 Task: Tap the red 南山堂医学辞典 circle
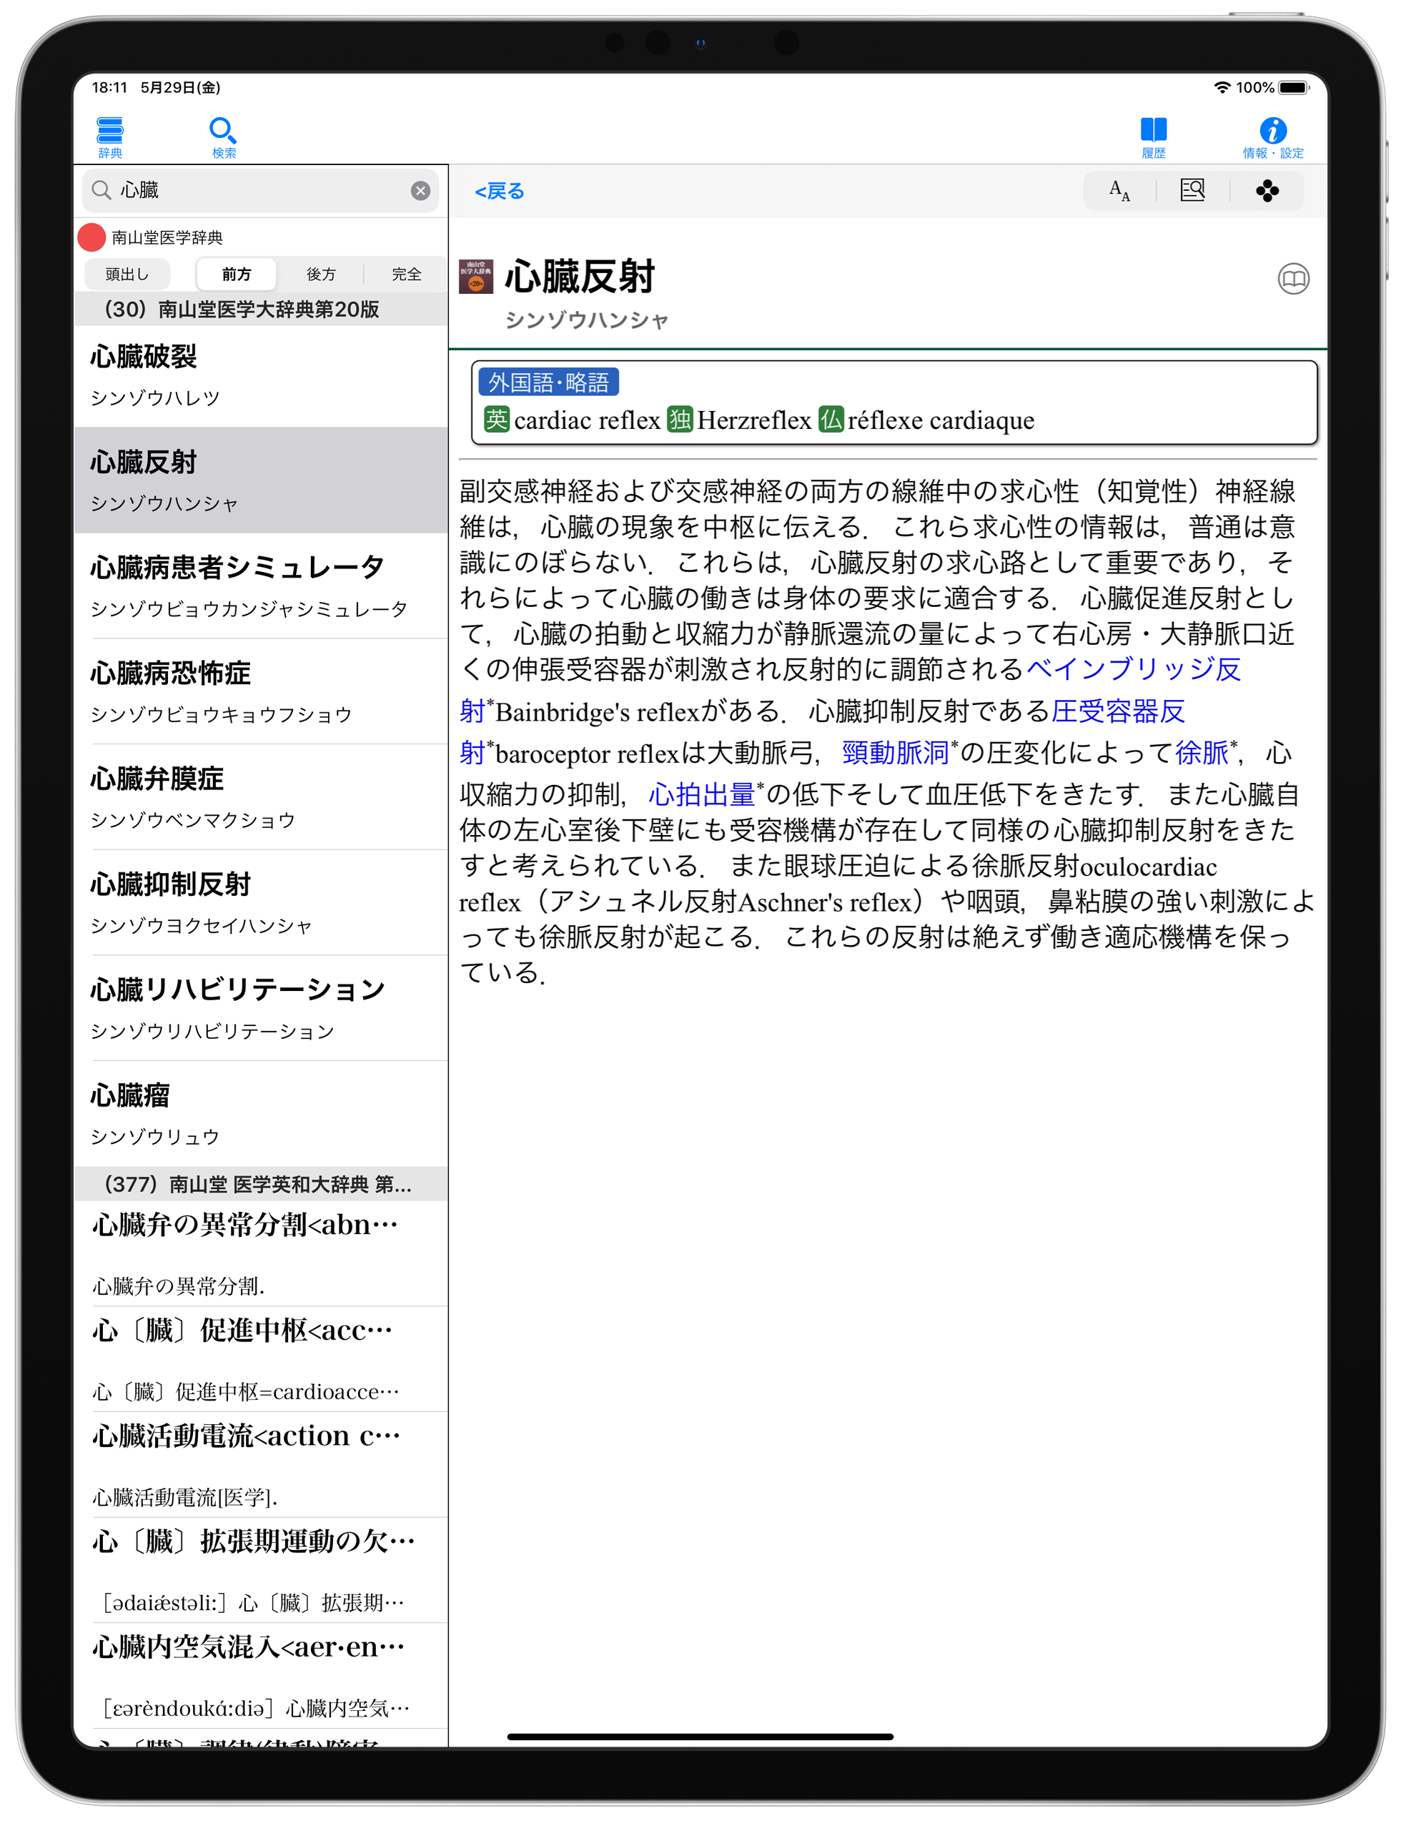(91, 237)
